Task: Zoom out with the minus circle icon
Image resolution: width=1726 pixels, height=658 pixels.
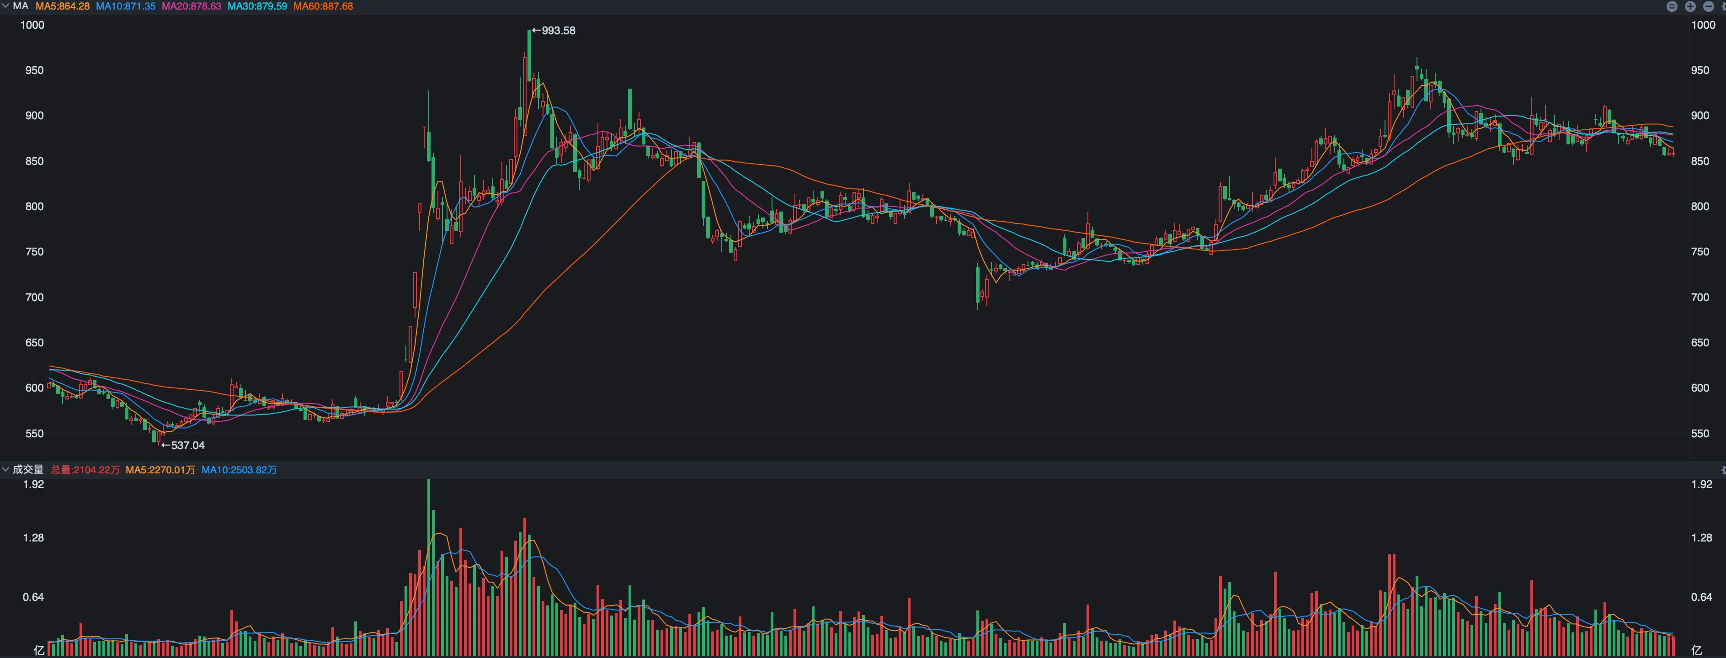Action: 1708,6
